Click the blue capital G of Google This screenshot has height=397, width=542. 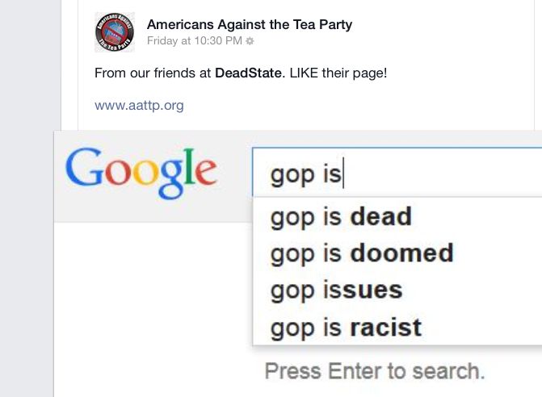83,167
